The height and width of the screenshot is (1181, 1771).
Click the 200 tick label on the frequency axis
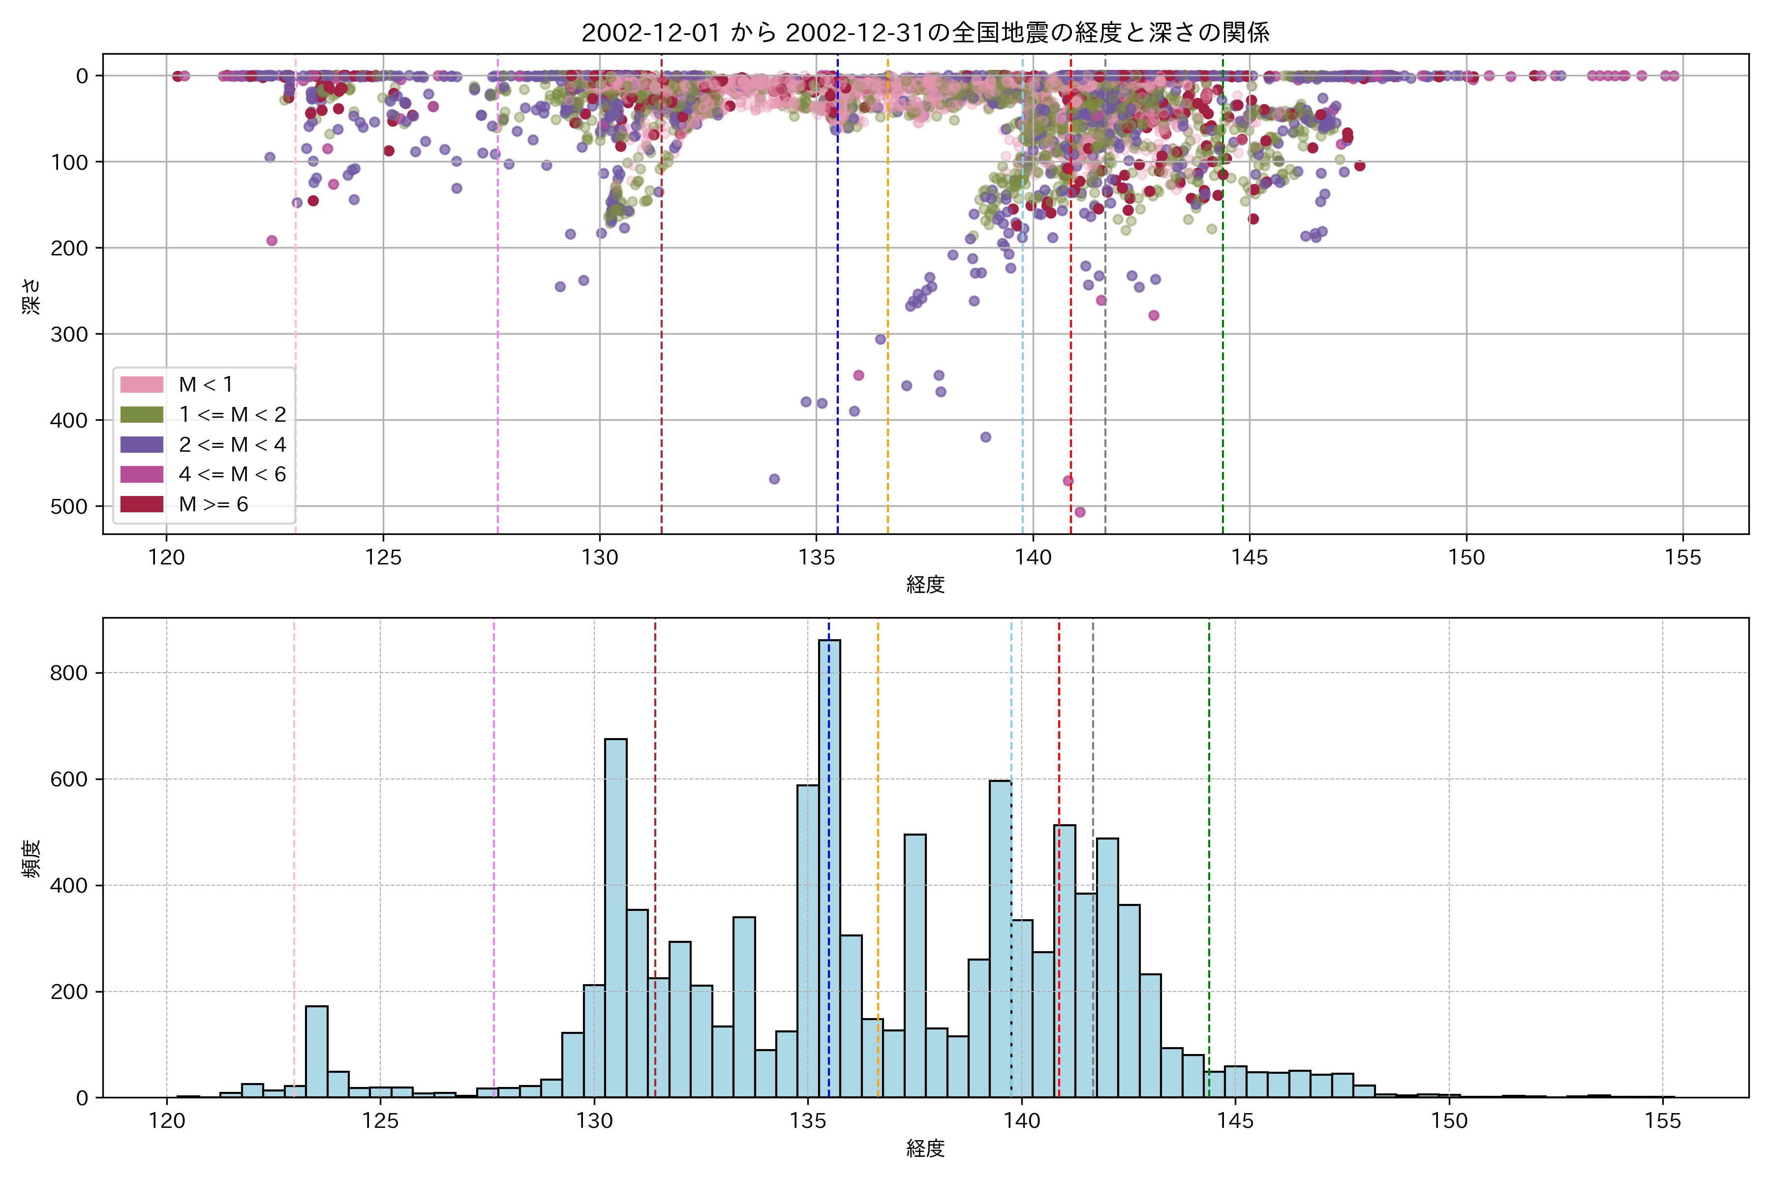pyautogui.click(x=69, y=992)
